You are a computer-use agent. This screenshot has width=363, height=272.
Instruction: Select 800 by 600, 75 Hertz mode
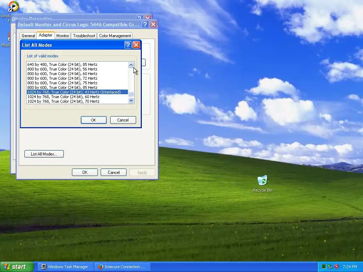click(77, 83)
